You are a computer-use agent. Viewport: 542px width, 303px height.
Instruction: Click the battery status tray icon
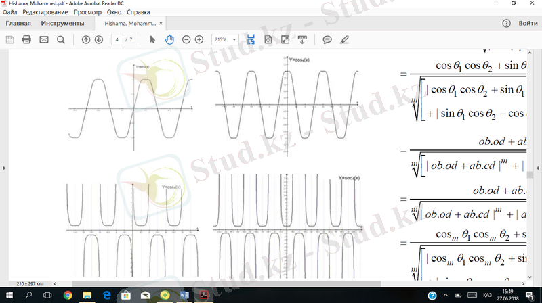(x=459, y=295)
